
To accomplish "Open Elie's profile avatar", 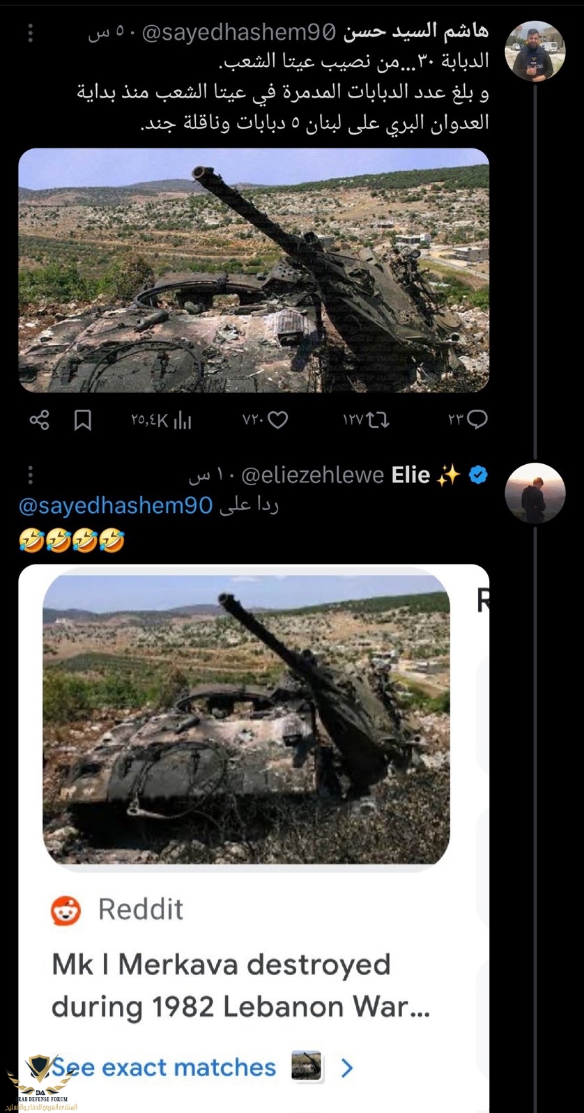I will coord(535,493).
